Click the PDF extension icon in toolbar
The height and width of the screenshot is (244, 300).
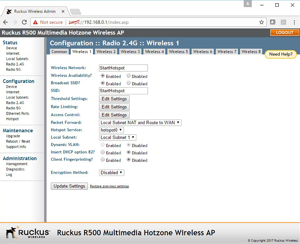pyautogui.click(x=283, y=22)
